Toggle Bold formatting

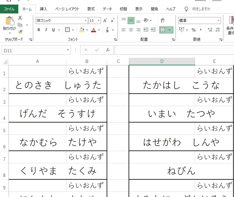pos(39,30)
